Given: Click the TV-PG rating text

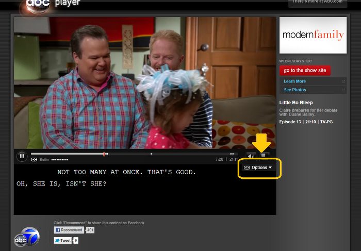Looking at the screenshot, I should tap(326, 122).
